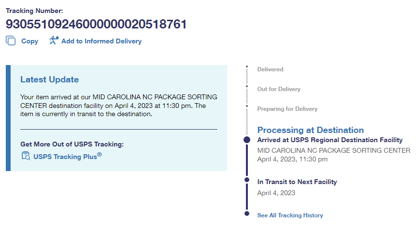
Task: Click the Preparing for Delivery step
Action: coord(287,109)
